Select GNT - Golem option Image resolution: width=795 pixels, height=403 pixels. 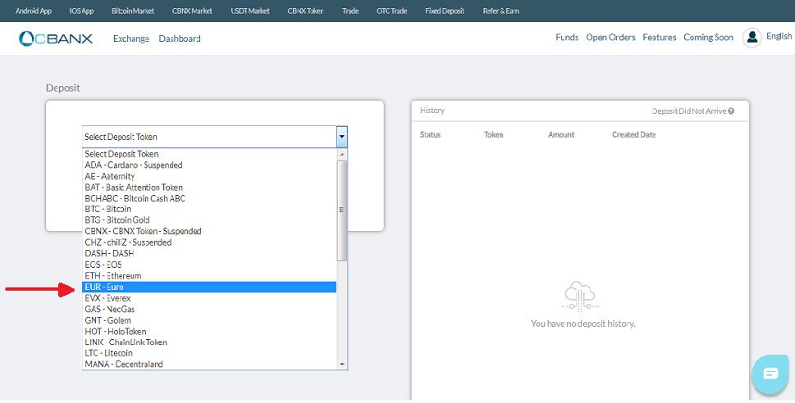tap(209, 320)
